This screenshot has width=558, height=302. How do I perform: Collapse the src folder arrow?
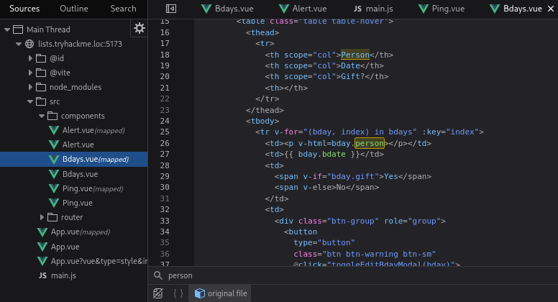tap(30, 101)
